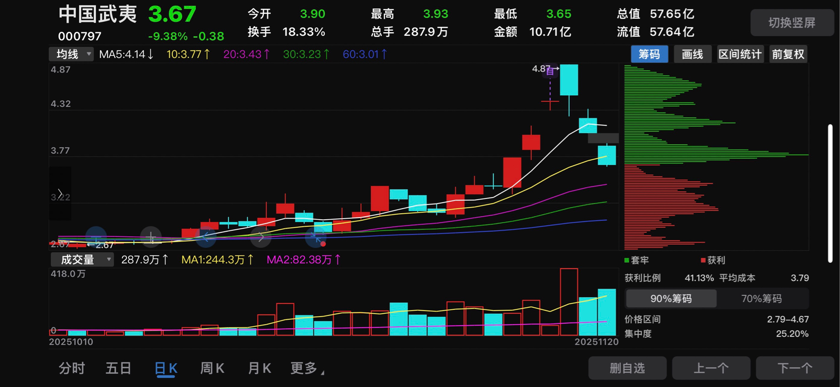Screen dimensions: 840x387
Task: Tap the 30:3.23 moving average label
Action: coord(306,54)
